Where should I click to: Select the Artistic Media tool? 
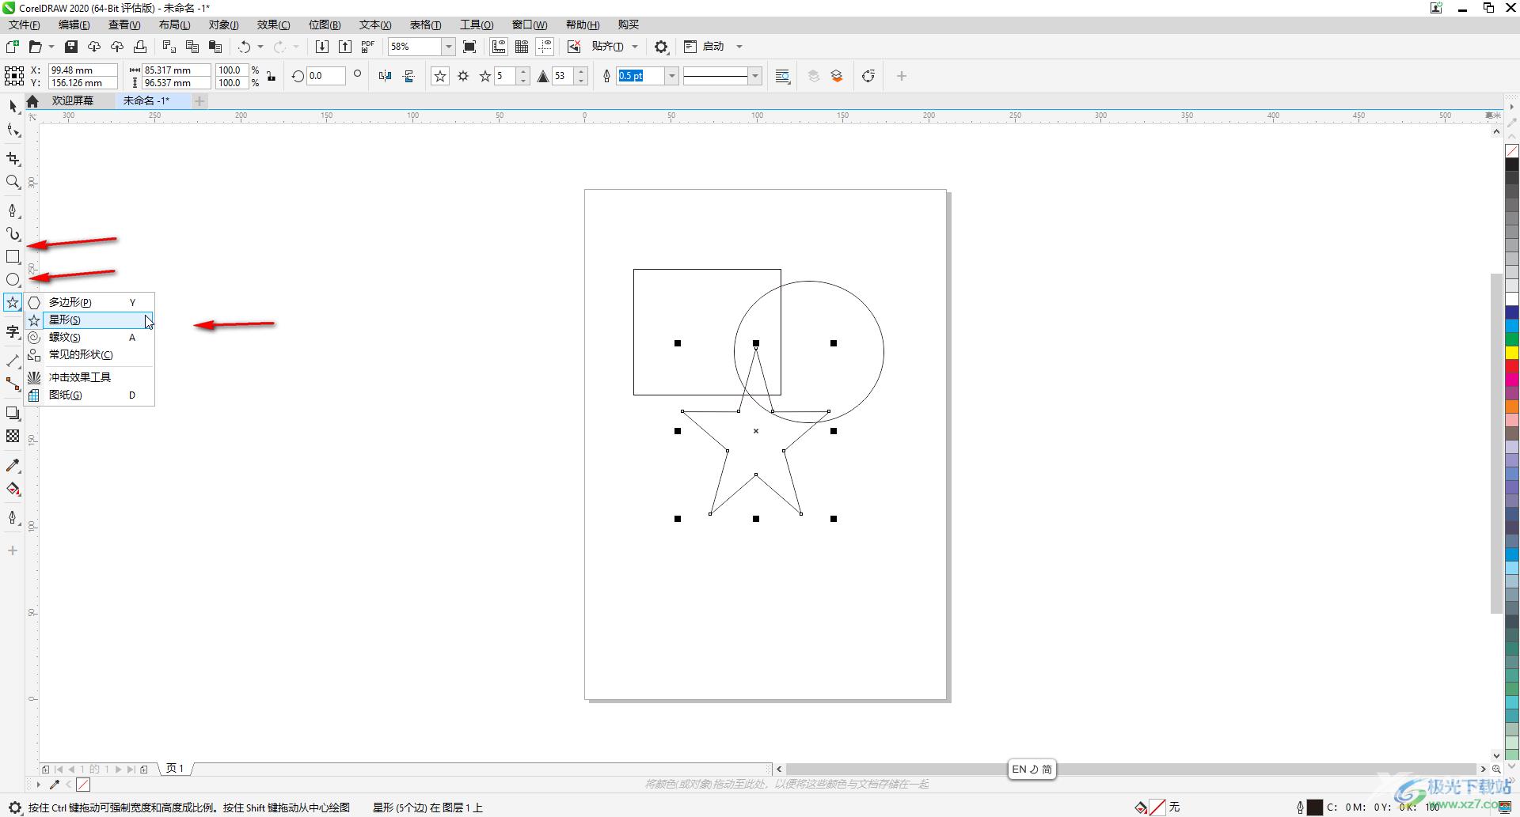click(13, 233)
